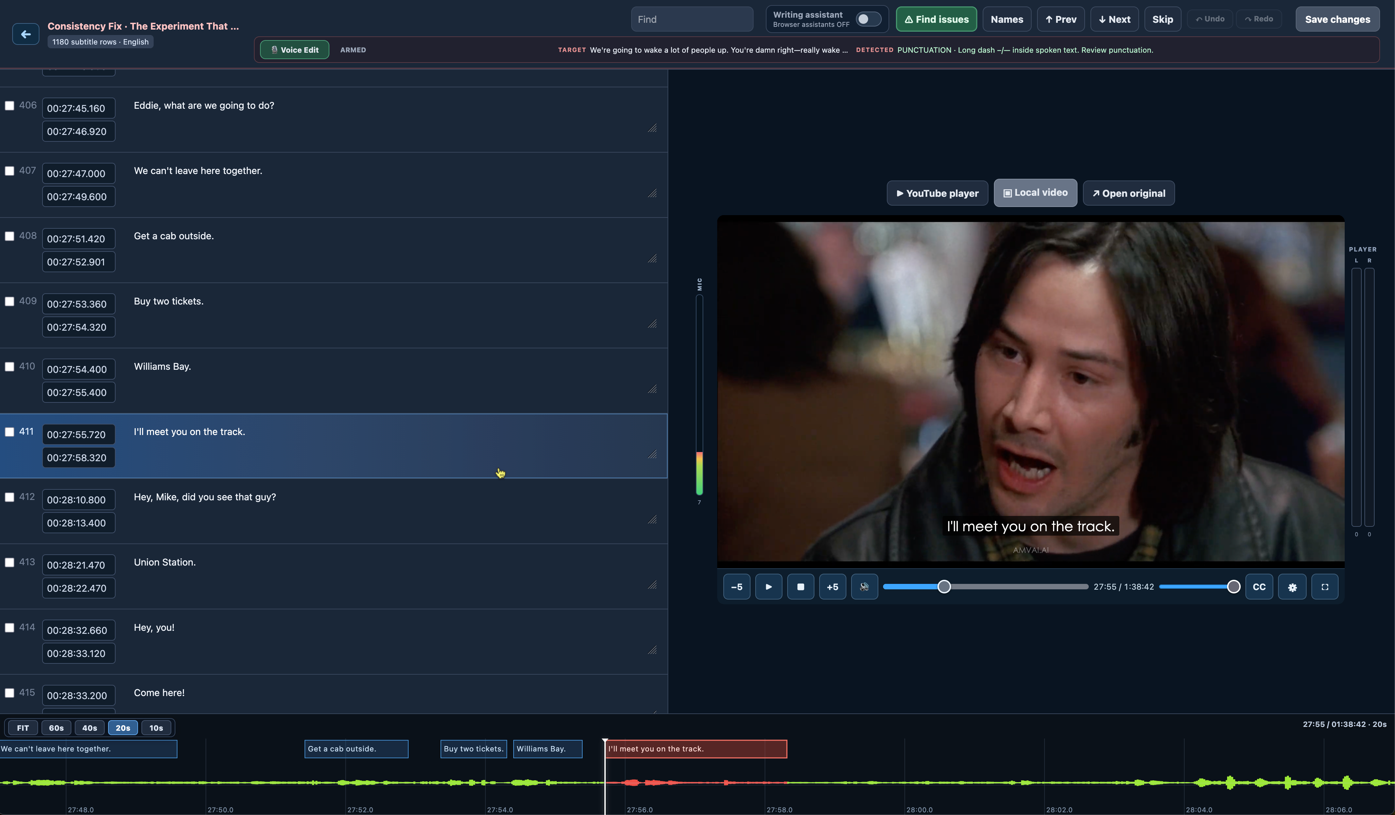Screen dimensions: 1395x815
Task: Open player settings gear
Action: [1292, 587]
